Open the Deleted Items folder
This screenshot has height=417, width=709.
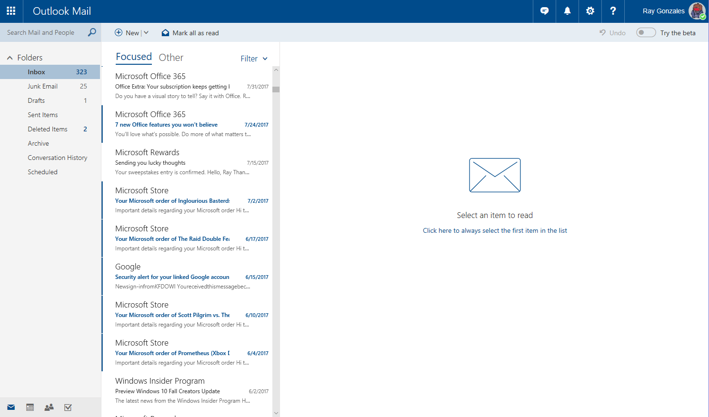click(50, 129)
